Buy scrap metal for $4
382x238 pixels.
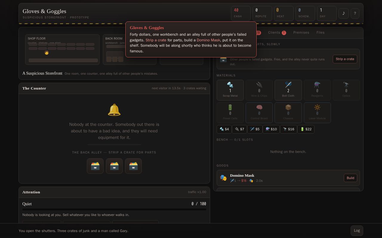coord(224,129)
